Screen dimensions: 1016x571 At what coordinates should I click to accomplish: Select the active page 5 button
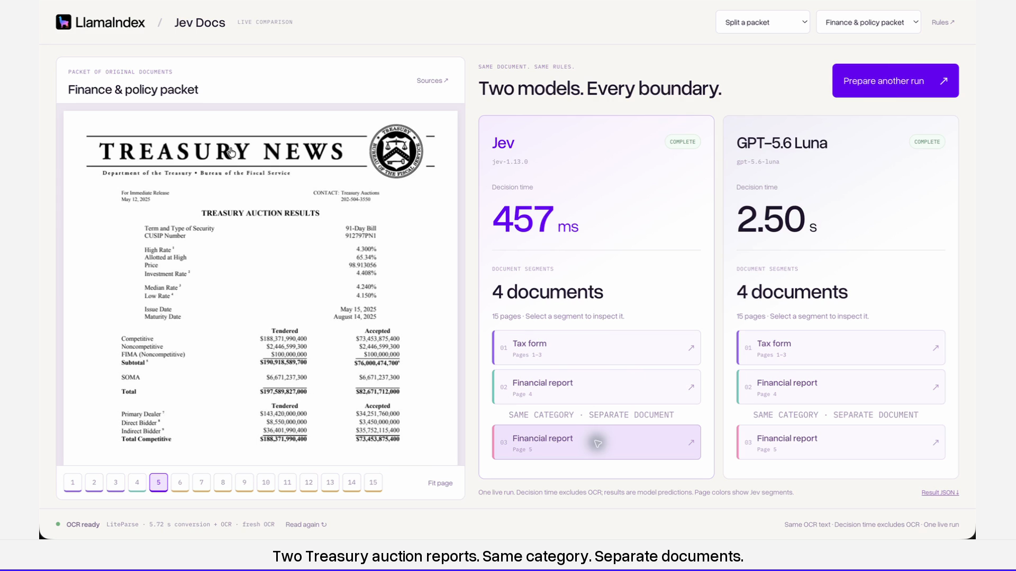point(158,482)
